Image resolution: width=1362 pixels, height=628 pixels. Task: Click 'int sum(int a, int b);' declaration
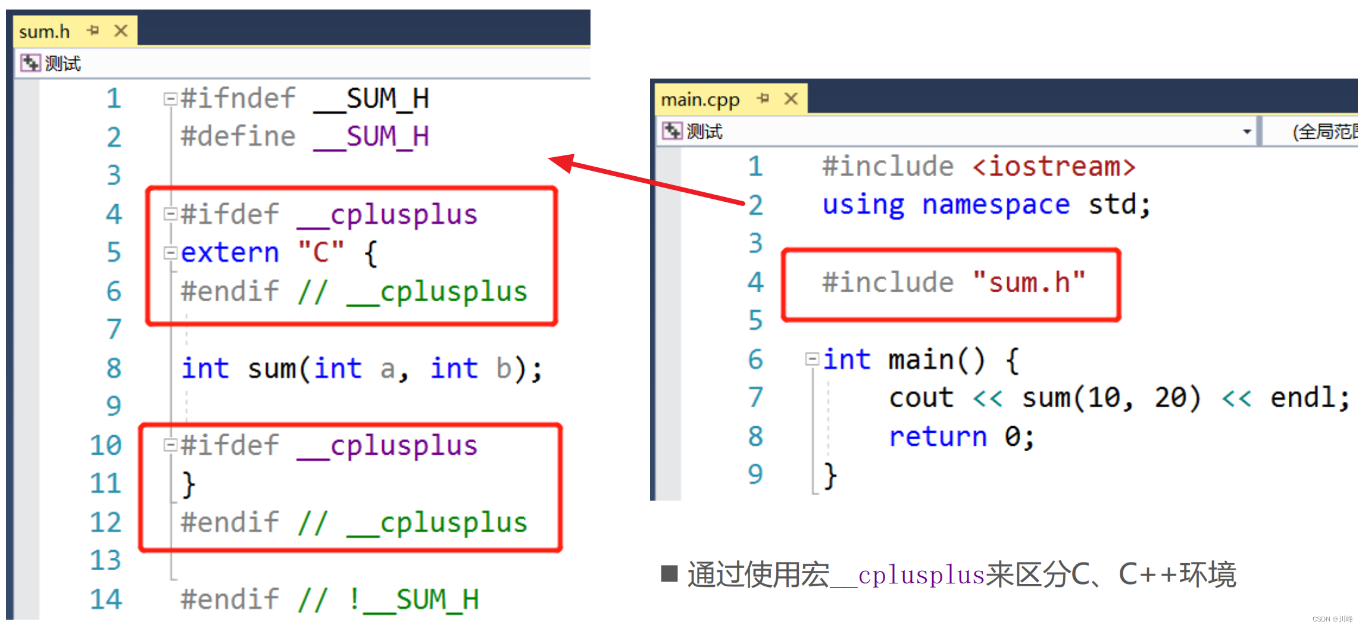click(362, 368)
